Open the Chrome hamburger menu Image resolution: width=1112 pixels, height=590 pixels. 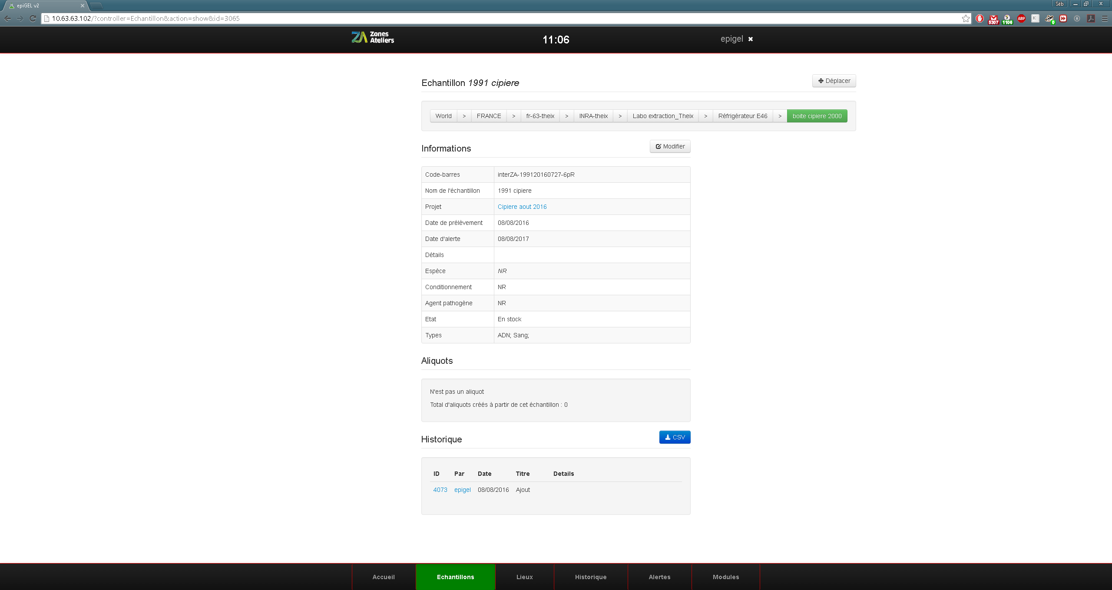tap(1105, 19)
